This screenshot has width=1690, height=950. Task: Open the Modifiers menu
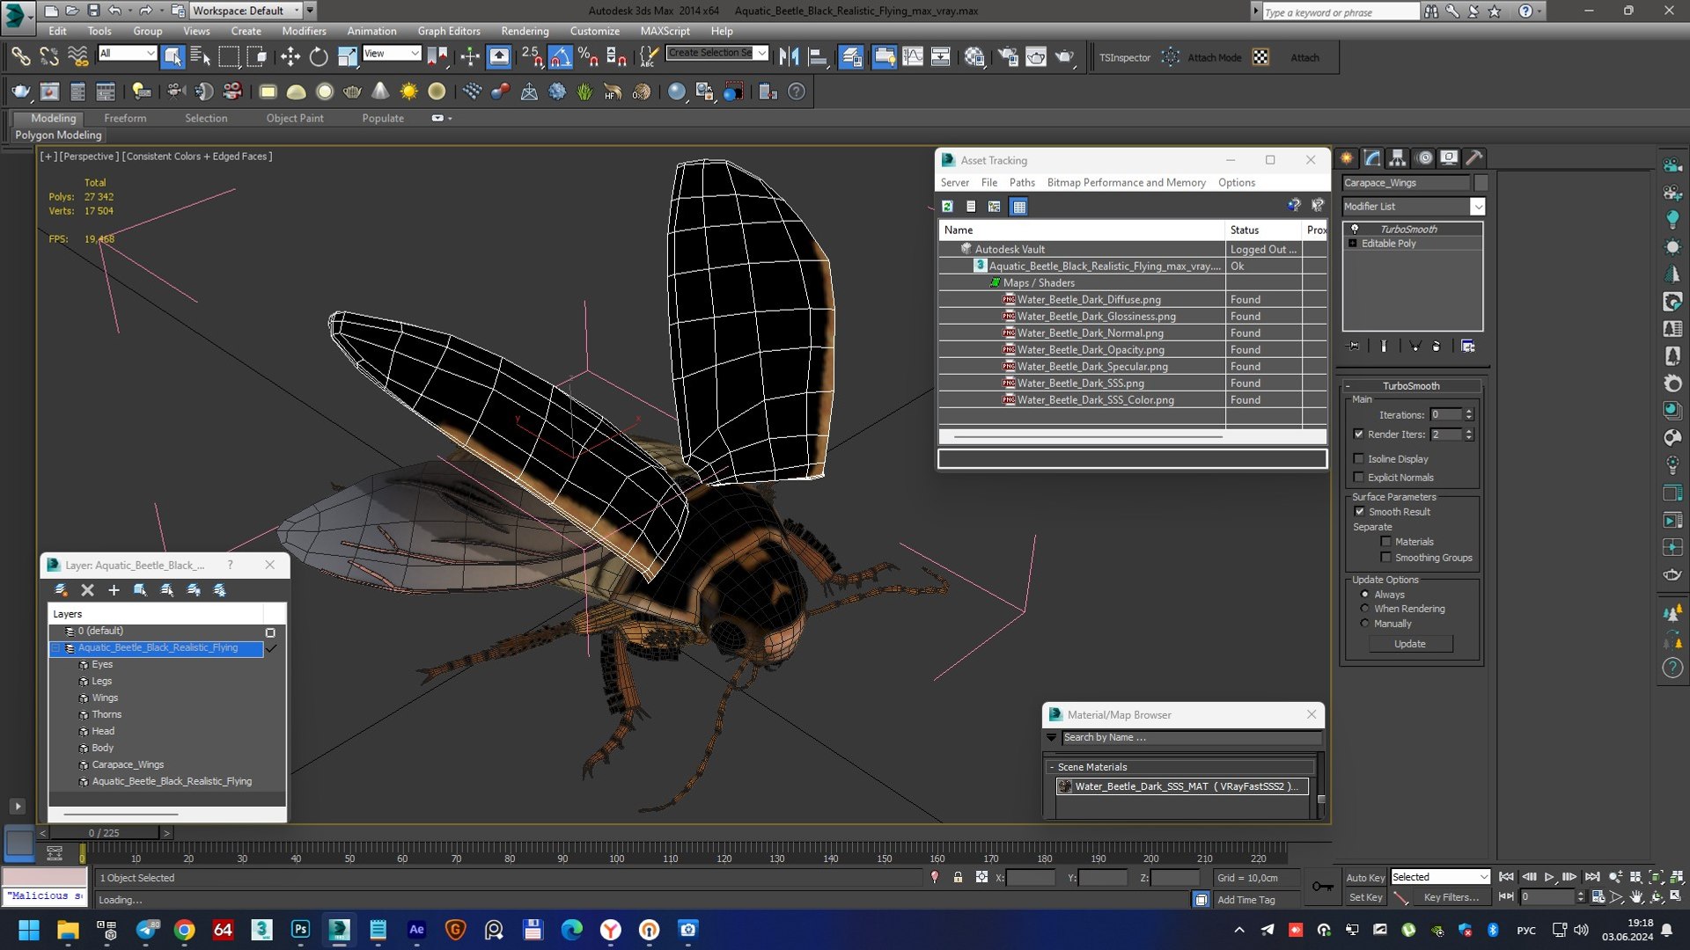(x=304, y=31)
